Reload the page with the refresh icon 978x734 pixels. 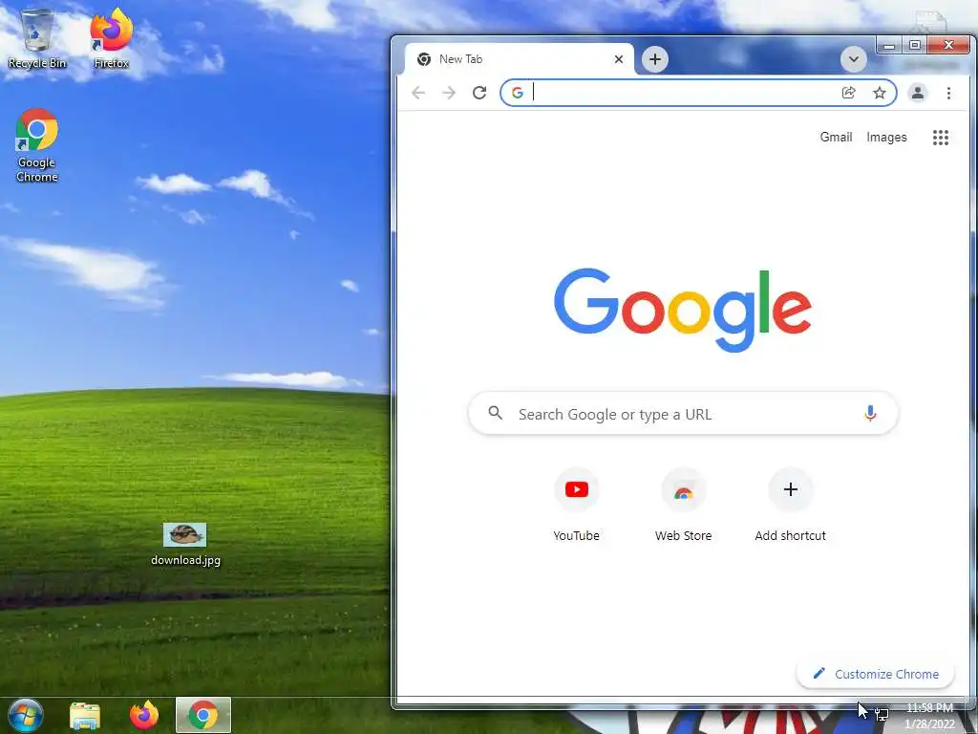[479, 93]
